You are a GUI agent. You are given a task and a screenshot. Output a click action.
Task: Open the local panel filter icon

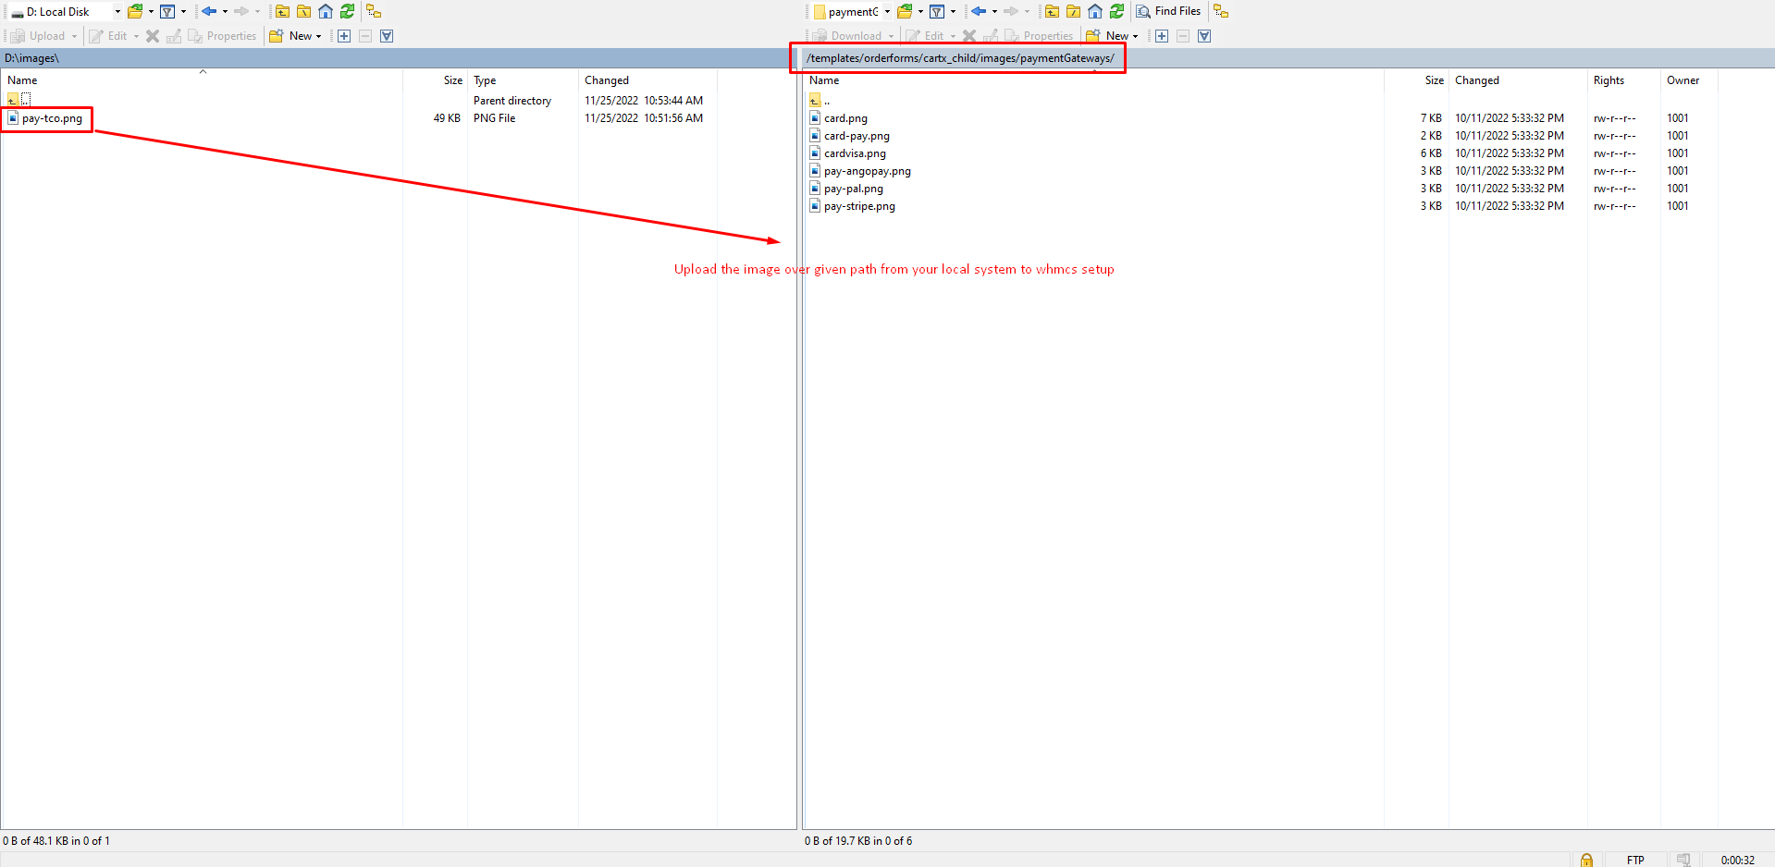[167, 12]
